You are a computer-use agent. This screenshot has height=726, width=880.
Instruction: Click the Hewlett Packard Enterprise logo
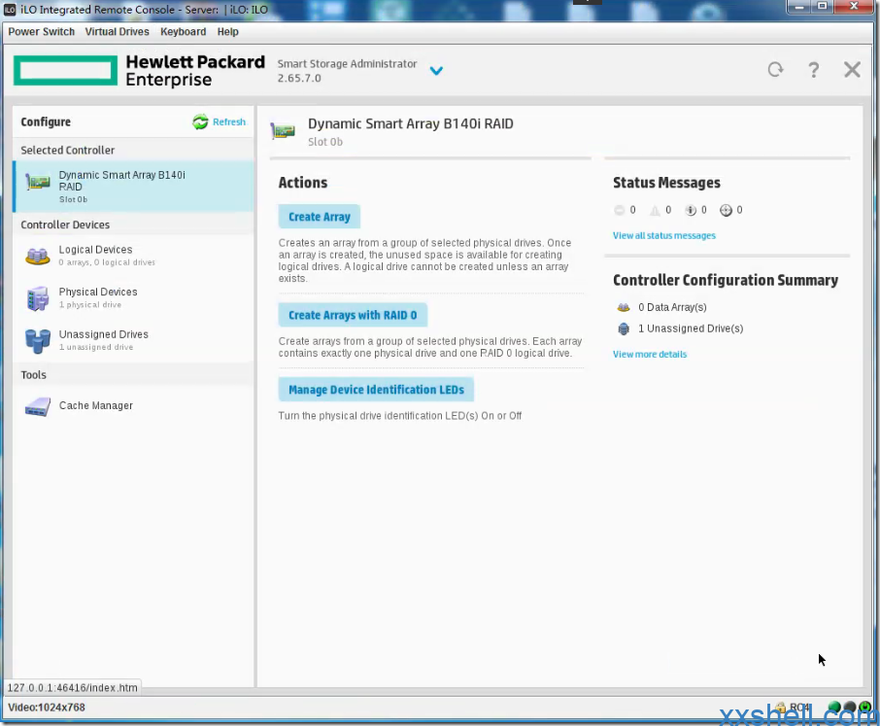pos(139,71)
